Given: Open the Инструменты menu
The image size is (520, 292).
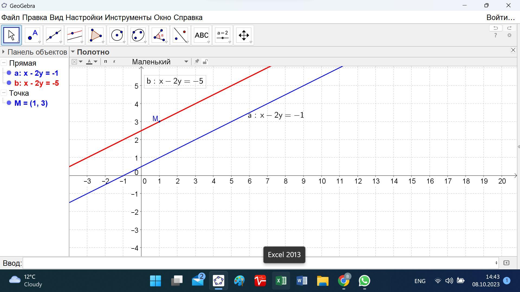Looking at the screenshot, I should point(128,18).
